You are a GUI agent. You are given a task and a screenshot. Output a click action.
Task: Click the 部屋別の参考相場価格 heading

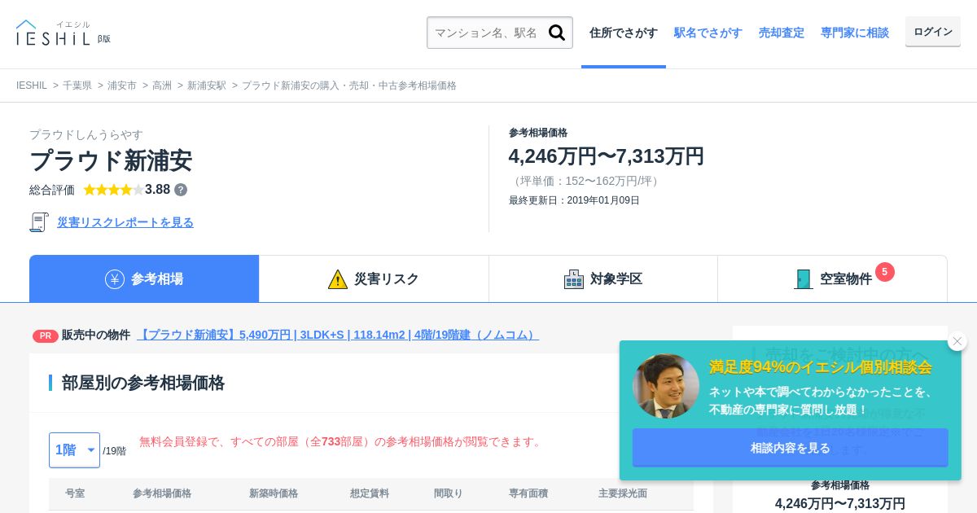click(143, 383)
